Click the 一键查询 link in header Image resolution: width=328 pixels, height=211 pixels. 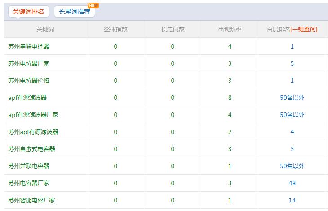[304, 30]
